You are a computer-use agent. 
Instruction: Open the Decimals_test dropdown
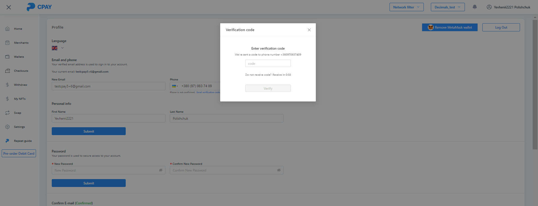[x=448, y=7]
